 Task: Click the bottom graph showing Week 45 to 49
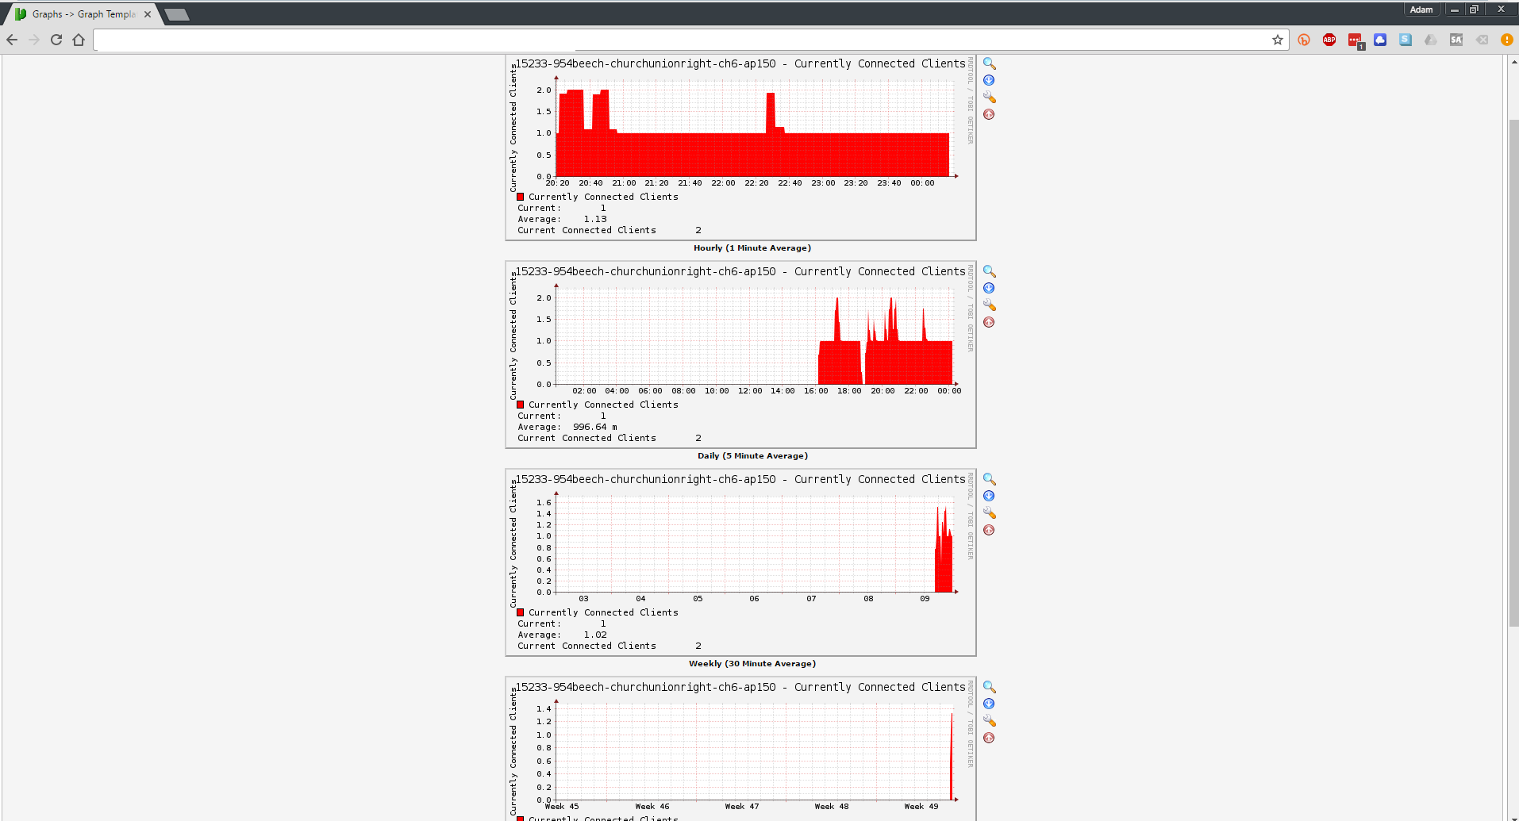pyautogui.click(x=740, y=749)
